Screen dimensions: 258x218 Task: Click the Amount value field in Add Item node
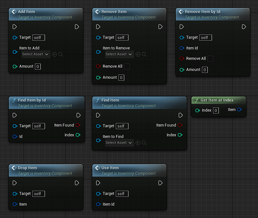point(38,67)
